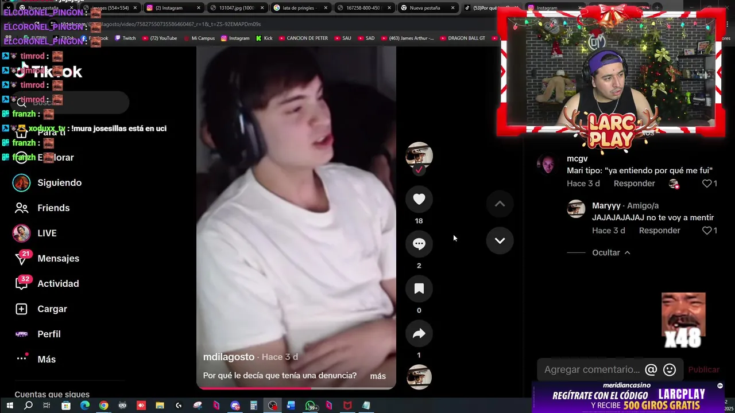
Task: Open the (72) YouTube bookmark
Action: coord(160,38)
